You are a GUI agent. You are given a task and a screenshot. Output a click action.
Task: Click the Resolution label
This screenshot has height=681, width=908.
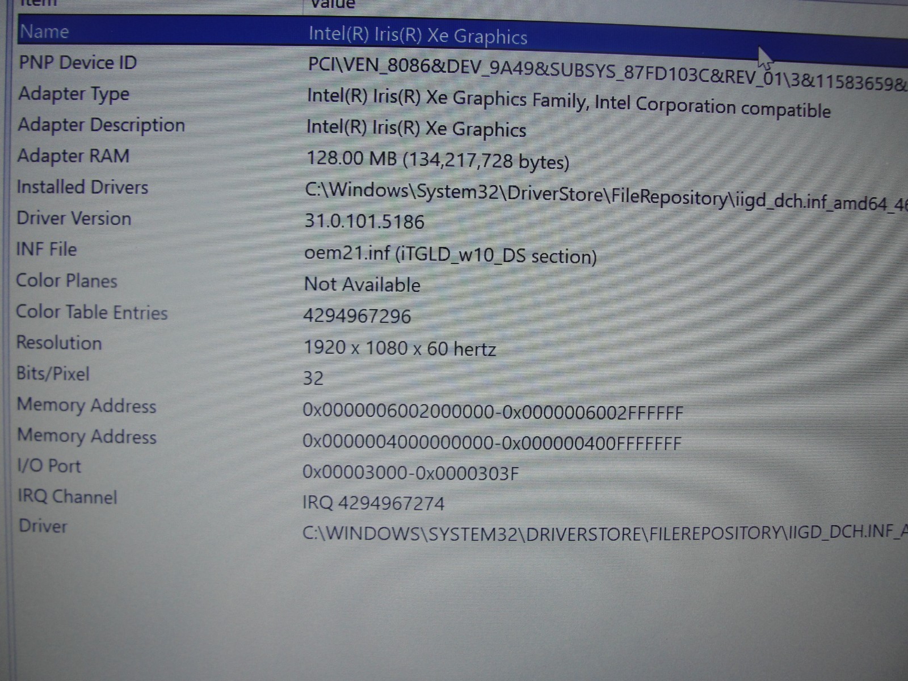pyautogui.click(x=59, y=342)
